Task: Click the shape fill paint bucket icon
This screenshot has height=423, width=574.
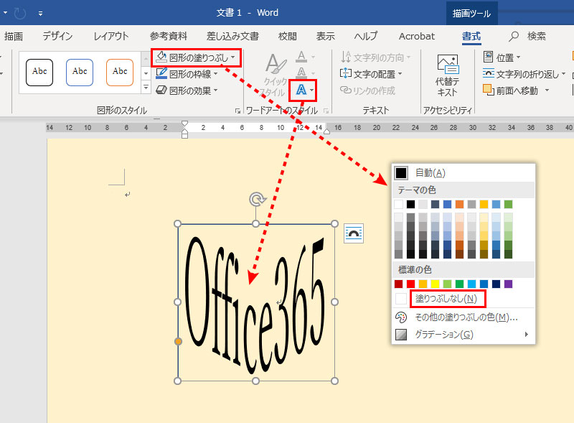Action: pyautogui.click(x=161, y=57)
